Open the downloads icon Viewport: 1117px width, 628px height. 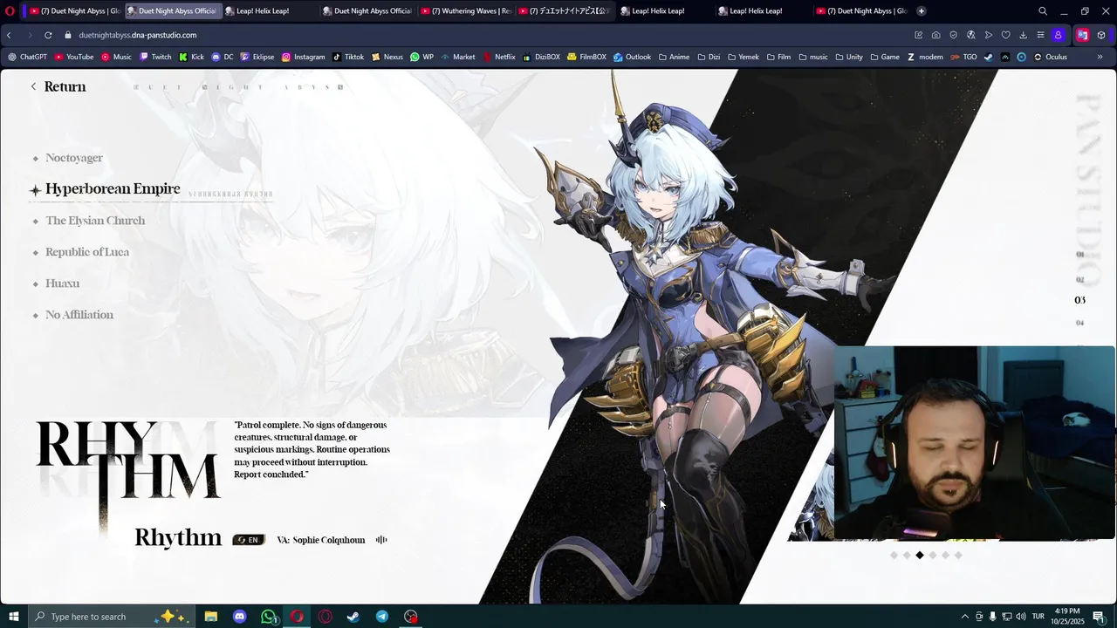(x=1023, y=35)
